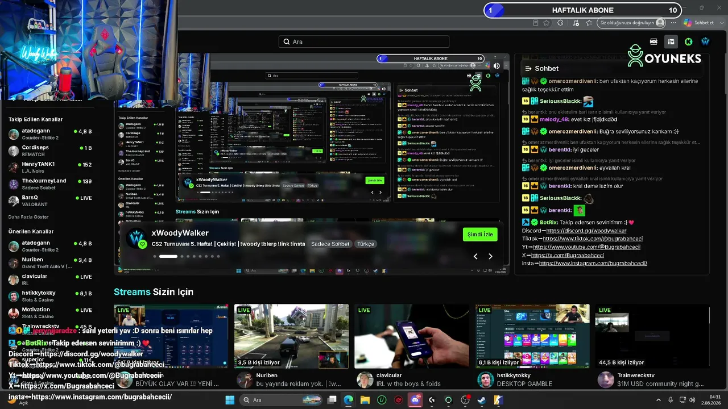Open atadogann under 'Takip Edilen Kanallar'

(x=50, y=134)
